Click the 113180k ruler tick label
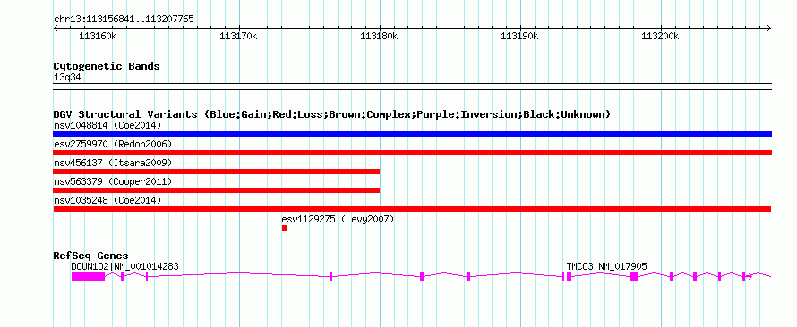The width and height of the screenshot is (797, 327). point(379,37)
